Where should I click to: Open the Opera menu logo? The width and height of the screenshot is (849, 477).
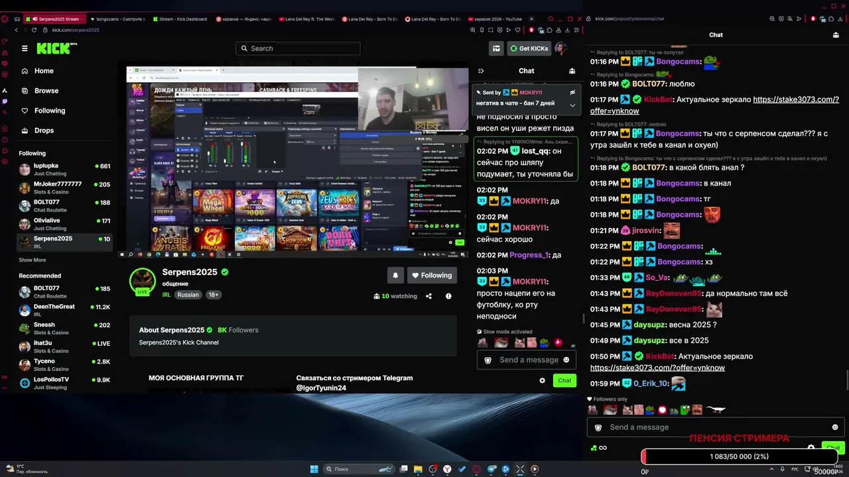[x=5, y=19]
